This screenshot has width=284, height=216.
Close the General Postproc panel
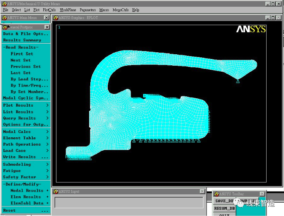pyautogui.click(x=47, y=28)
